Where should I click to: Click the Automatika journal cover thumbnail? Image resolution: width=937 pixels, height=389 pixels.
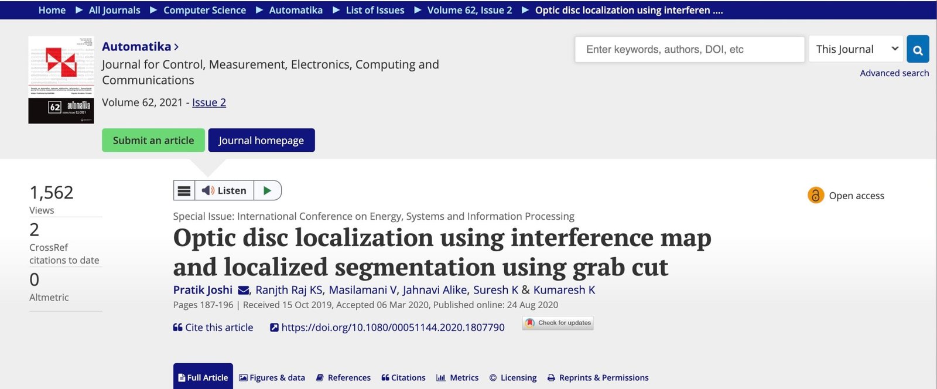point(61,80)
